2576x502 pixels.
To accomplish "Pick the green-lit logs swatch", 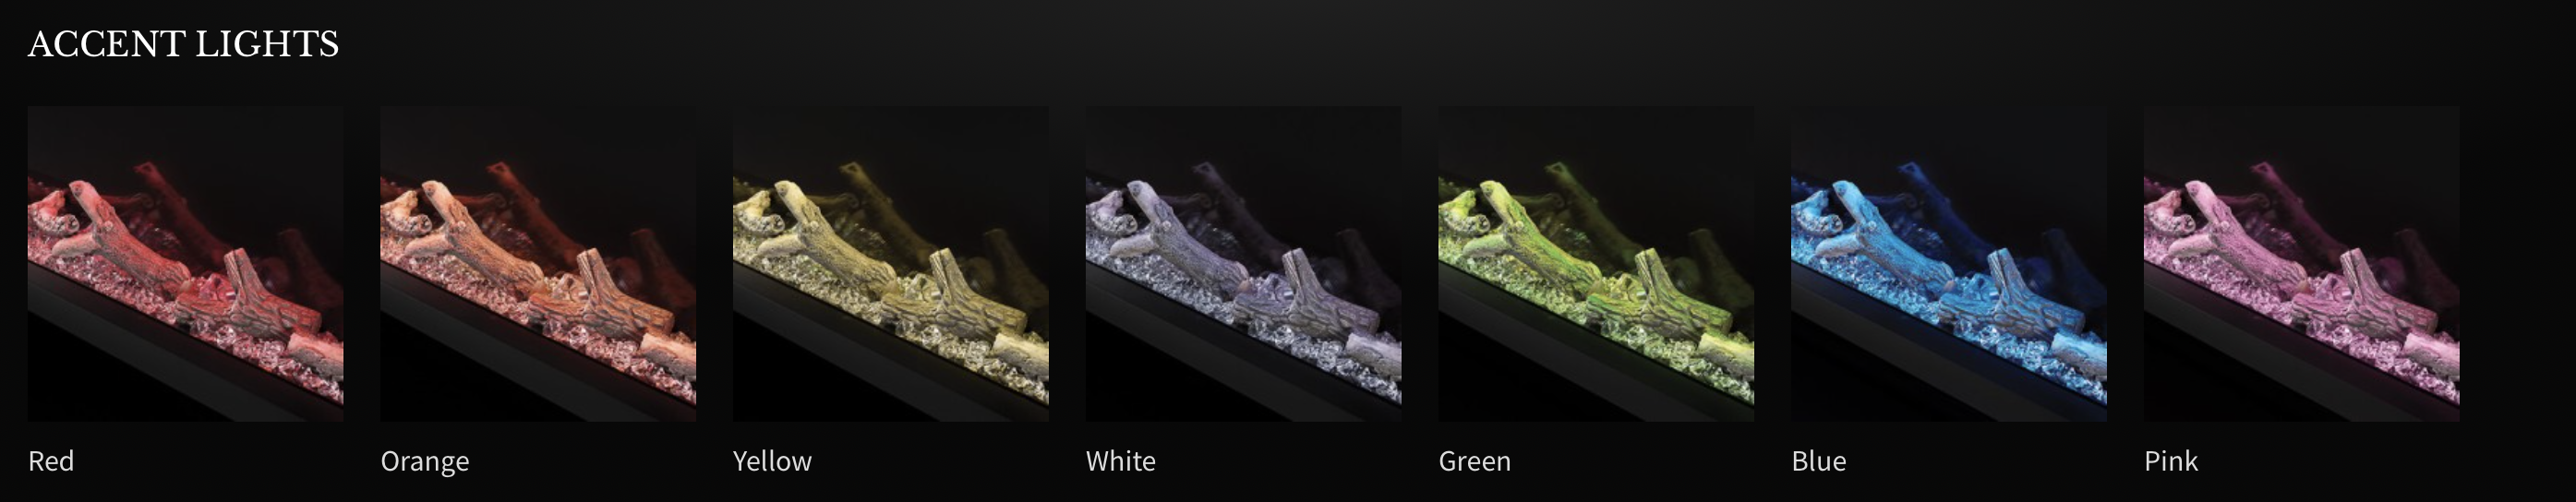I will point(1596,264).
